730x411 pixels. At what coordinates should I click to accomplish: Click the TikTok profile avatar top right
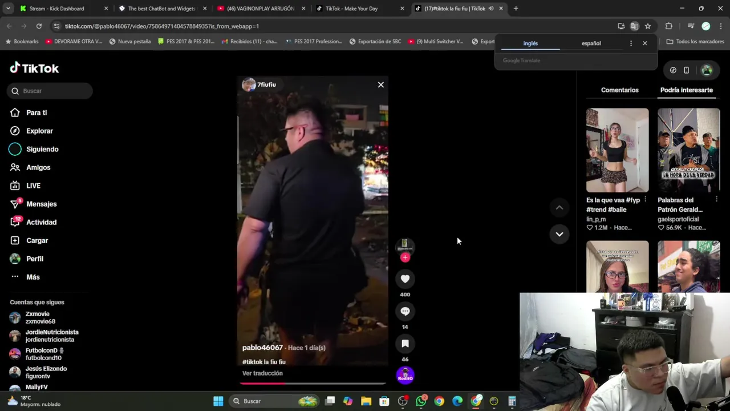[x=707, y=70]
